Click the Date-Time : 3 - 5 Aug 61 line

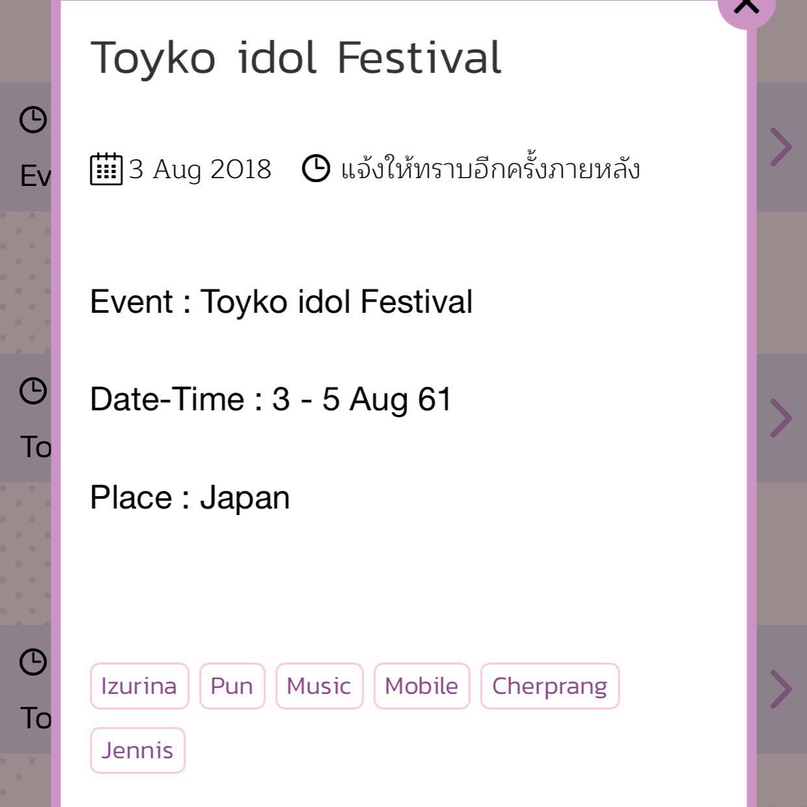point(271,399)
